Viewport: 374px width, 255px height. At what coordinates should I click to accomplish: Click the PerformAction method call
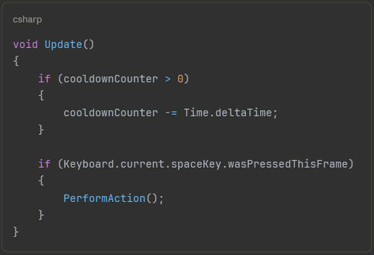(x=104, y=198)
